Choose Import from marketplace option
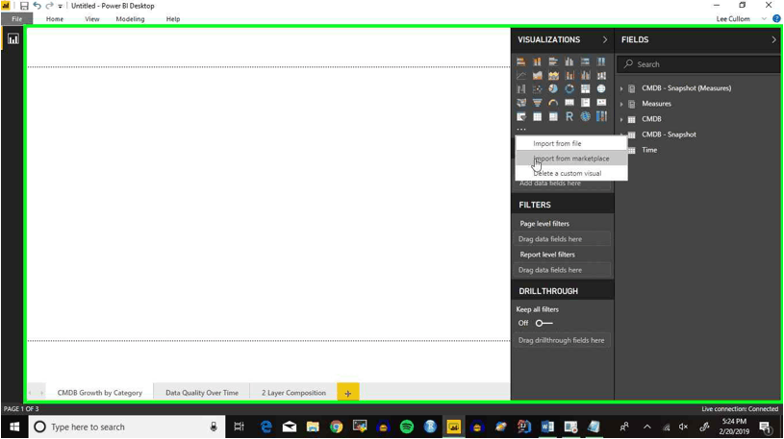Image resolution: width=784 pixels, height=439 pixels. coord(571,159)
